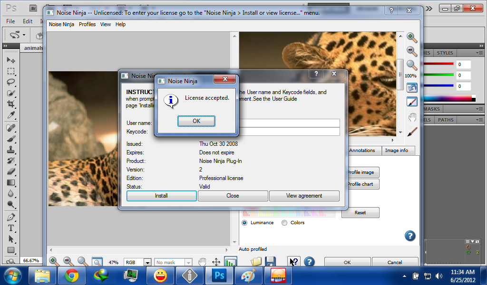Switch to the STYLES panel tab
The width and height of the screenshot is (487, 285).
(x=445, y=53)
